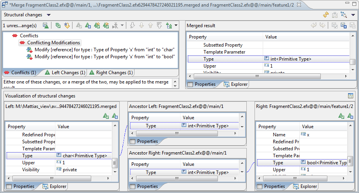Click the description box scroll up arrow
Image resolution: width=359 pixels, height=193 pixels.
(x=175, y=82)
